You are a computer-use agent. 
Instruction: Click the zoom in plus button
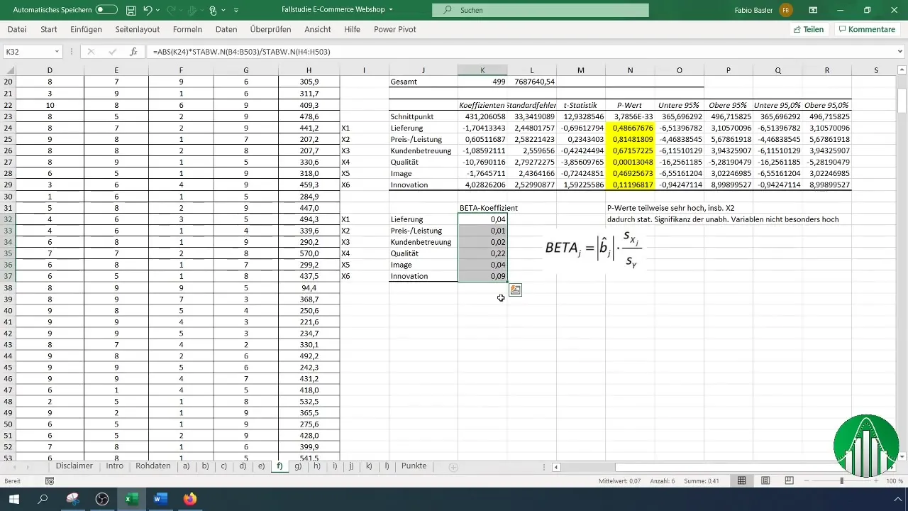click(x=875, y=481)
